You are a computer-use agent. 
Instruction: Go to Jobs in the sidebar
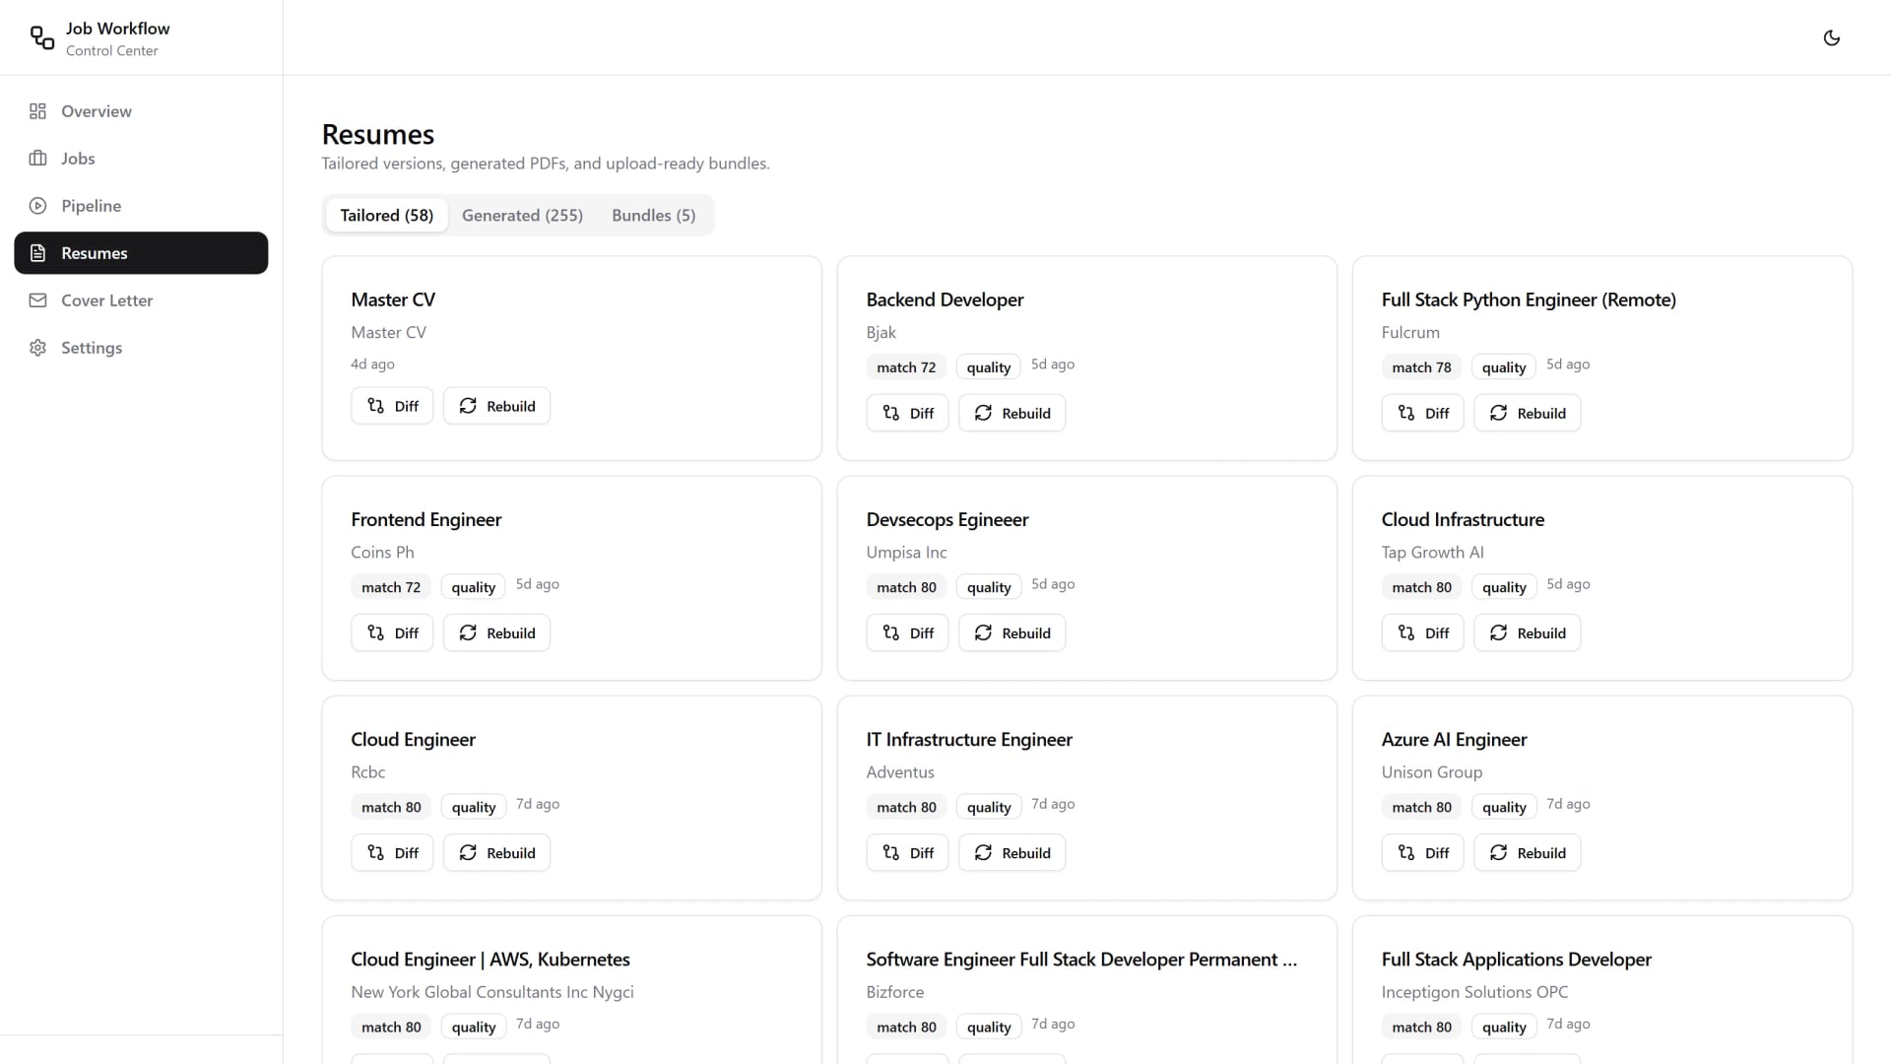click(x=141, y=159)
